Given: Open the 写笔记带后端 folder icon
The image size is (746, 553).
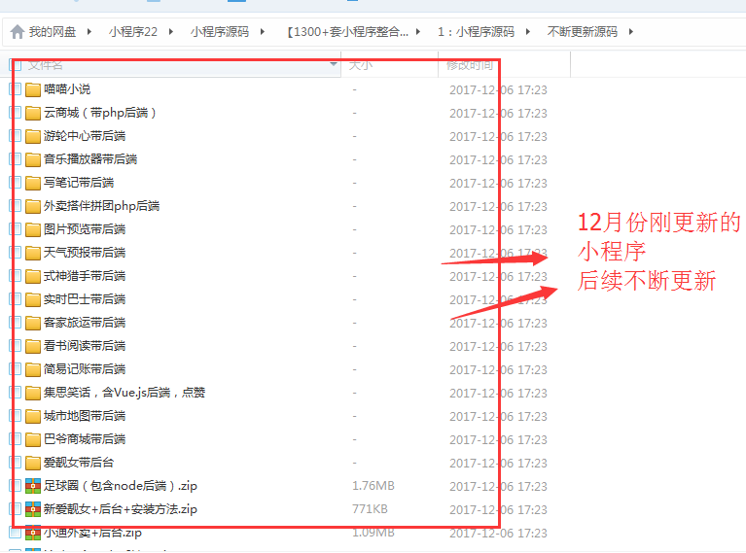Looking at the screenshot, I should tap(33, 183).
